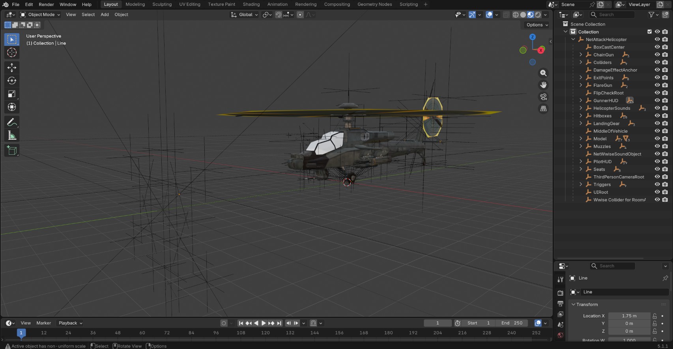This screenshot has width=673, height=349.
Task: Select the Transform tool
Action: [12, 107]
